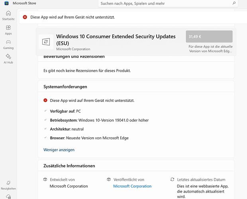This screenshot has height=199, width=247.
Task: Click the ESU app tile icon
Action: coord(46,42)
